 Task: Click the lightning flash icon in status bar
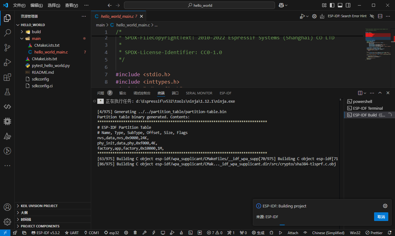[154, 233]
